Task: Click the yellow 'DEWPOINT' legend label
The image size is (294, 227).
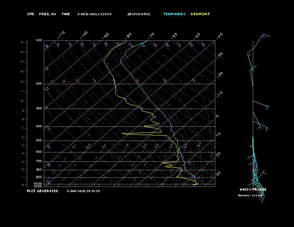Action: pyautogui.click(x=200, y=14)
